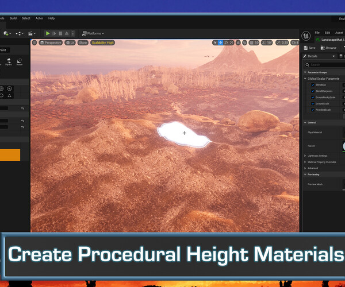Expand Lightmass Settings section
This screenshot has width=345, height=287.
click(x=305, y=156)
